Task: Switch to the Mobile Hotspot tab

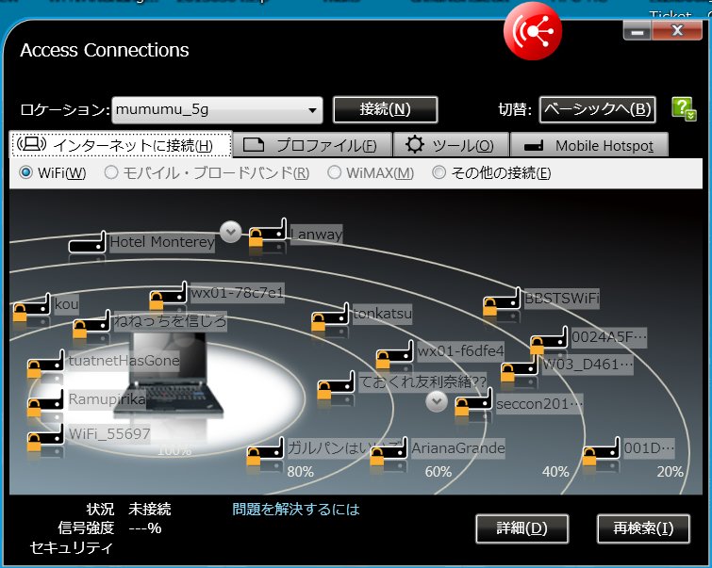Action: 589,145
